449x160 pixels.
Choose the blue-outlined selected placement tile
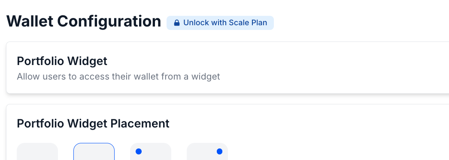(94, 151)
